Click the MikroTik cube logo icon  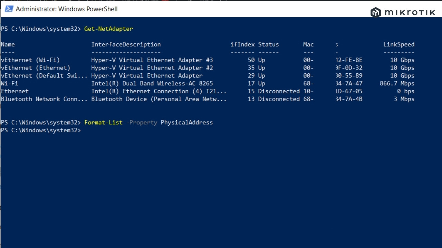tap(376, 12)
